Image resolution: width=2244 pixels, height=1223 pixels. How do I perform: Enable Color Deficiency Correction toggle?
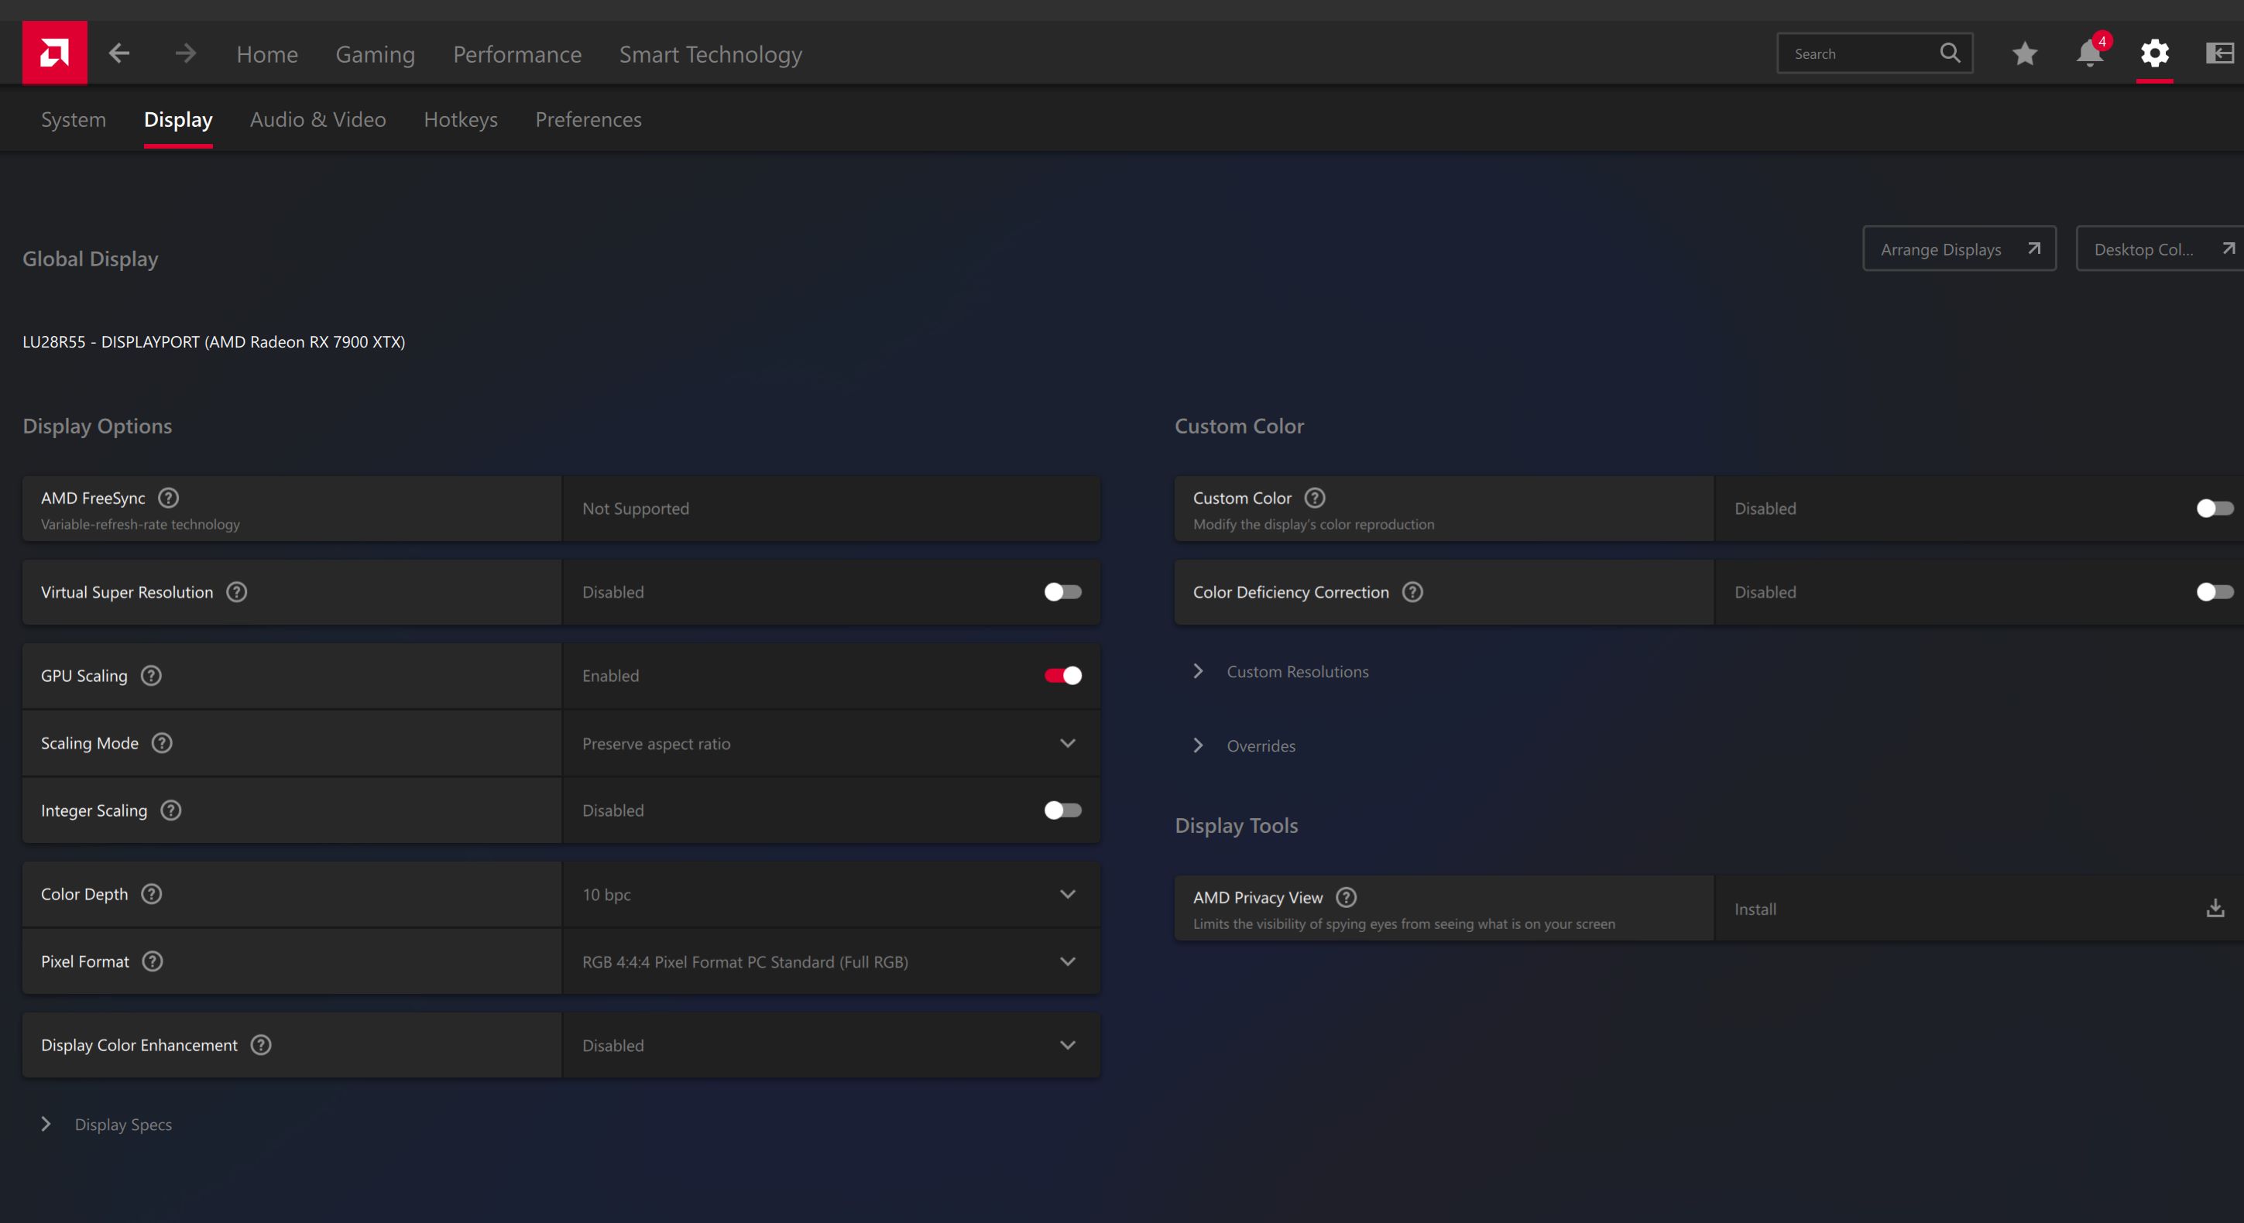2215,592
